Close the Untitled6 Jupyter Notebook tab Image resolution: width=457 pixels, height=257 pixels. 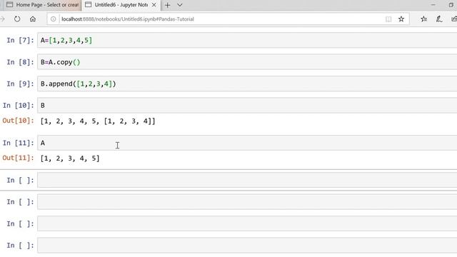click(x=154, y=5)
